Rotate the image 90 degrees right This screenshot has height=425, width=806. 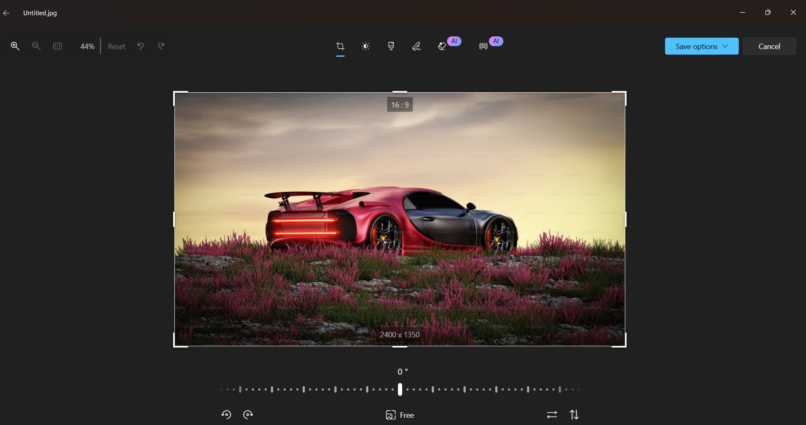click(248, 415)
